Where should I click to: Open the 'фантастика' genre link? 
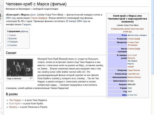tap(133, 35)
